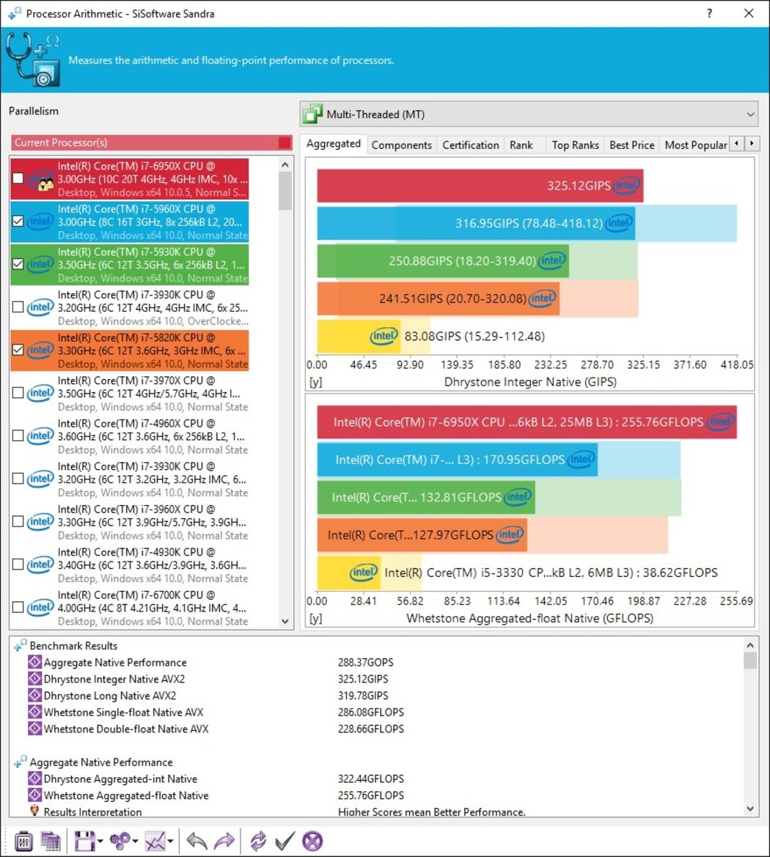Click the floppy disk save icon
Screen dimensions: 770x857
pyautogui.click(x=85, y=841)
